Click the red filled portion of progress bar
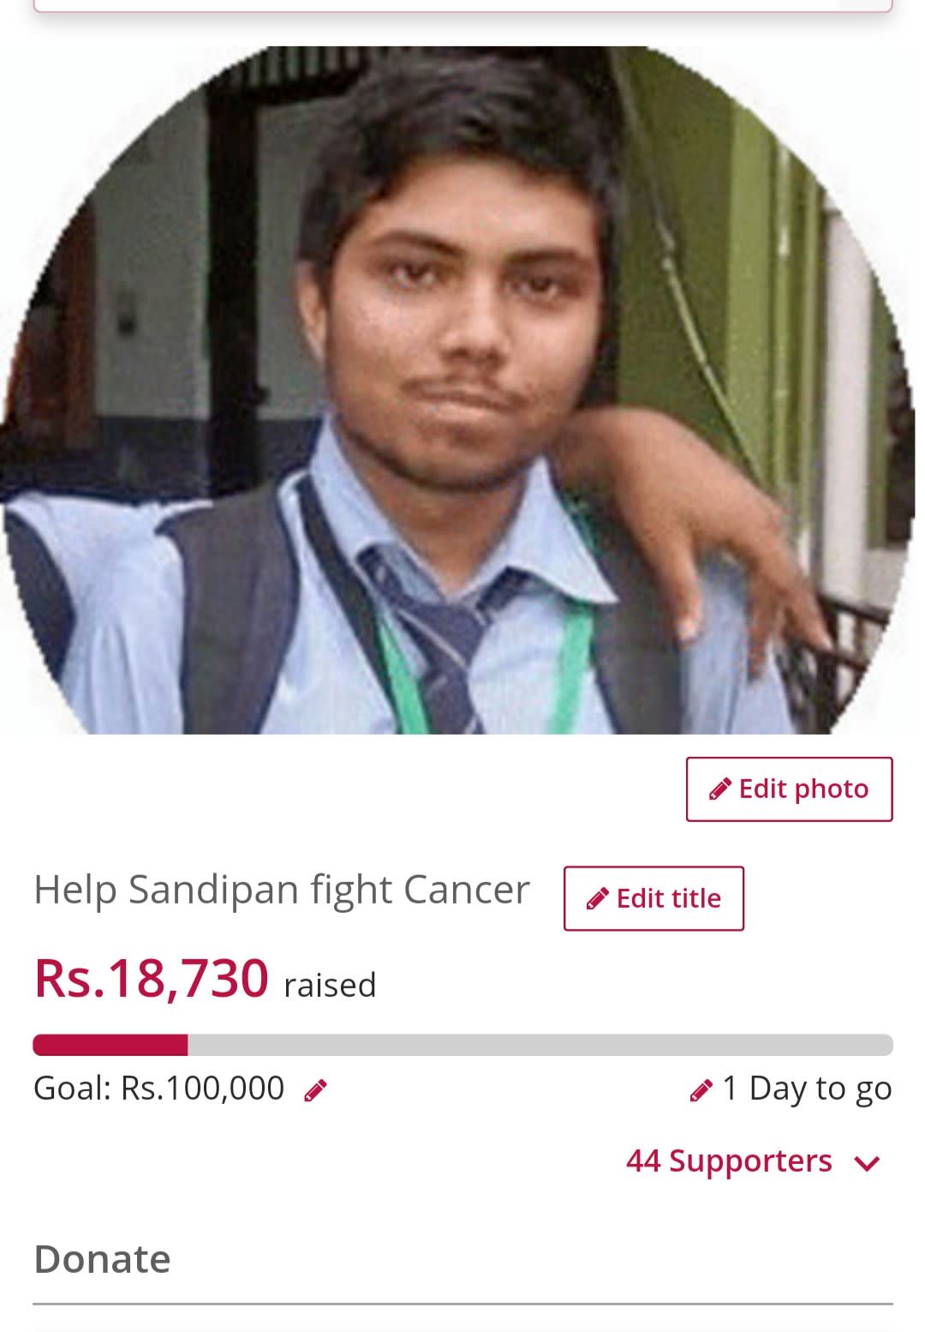The width and height of the screenshot is (925, 1332). (x=110, y=1045)
